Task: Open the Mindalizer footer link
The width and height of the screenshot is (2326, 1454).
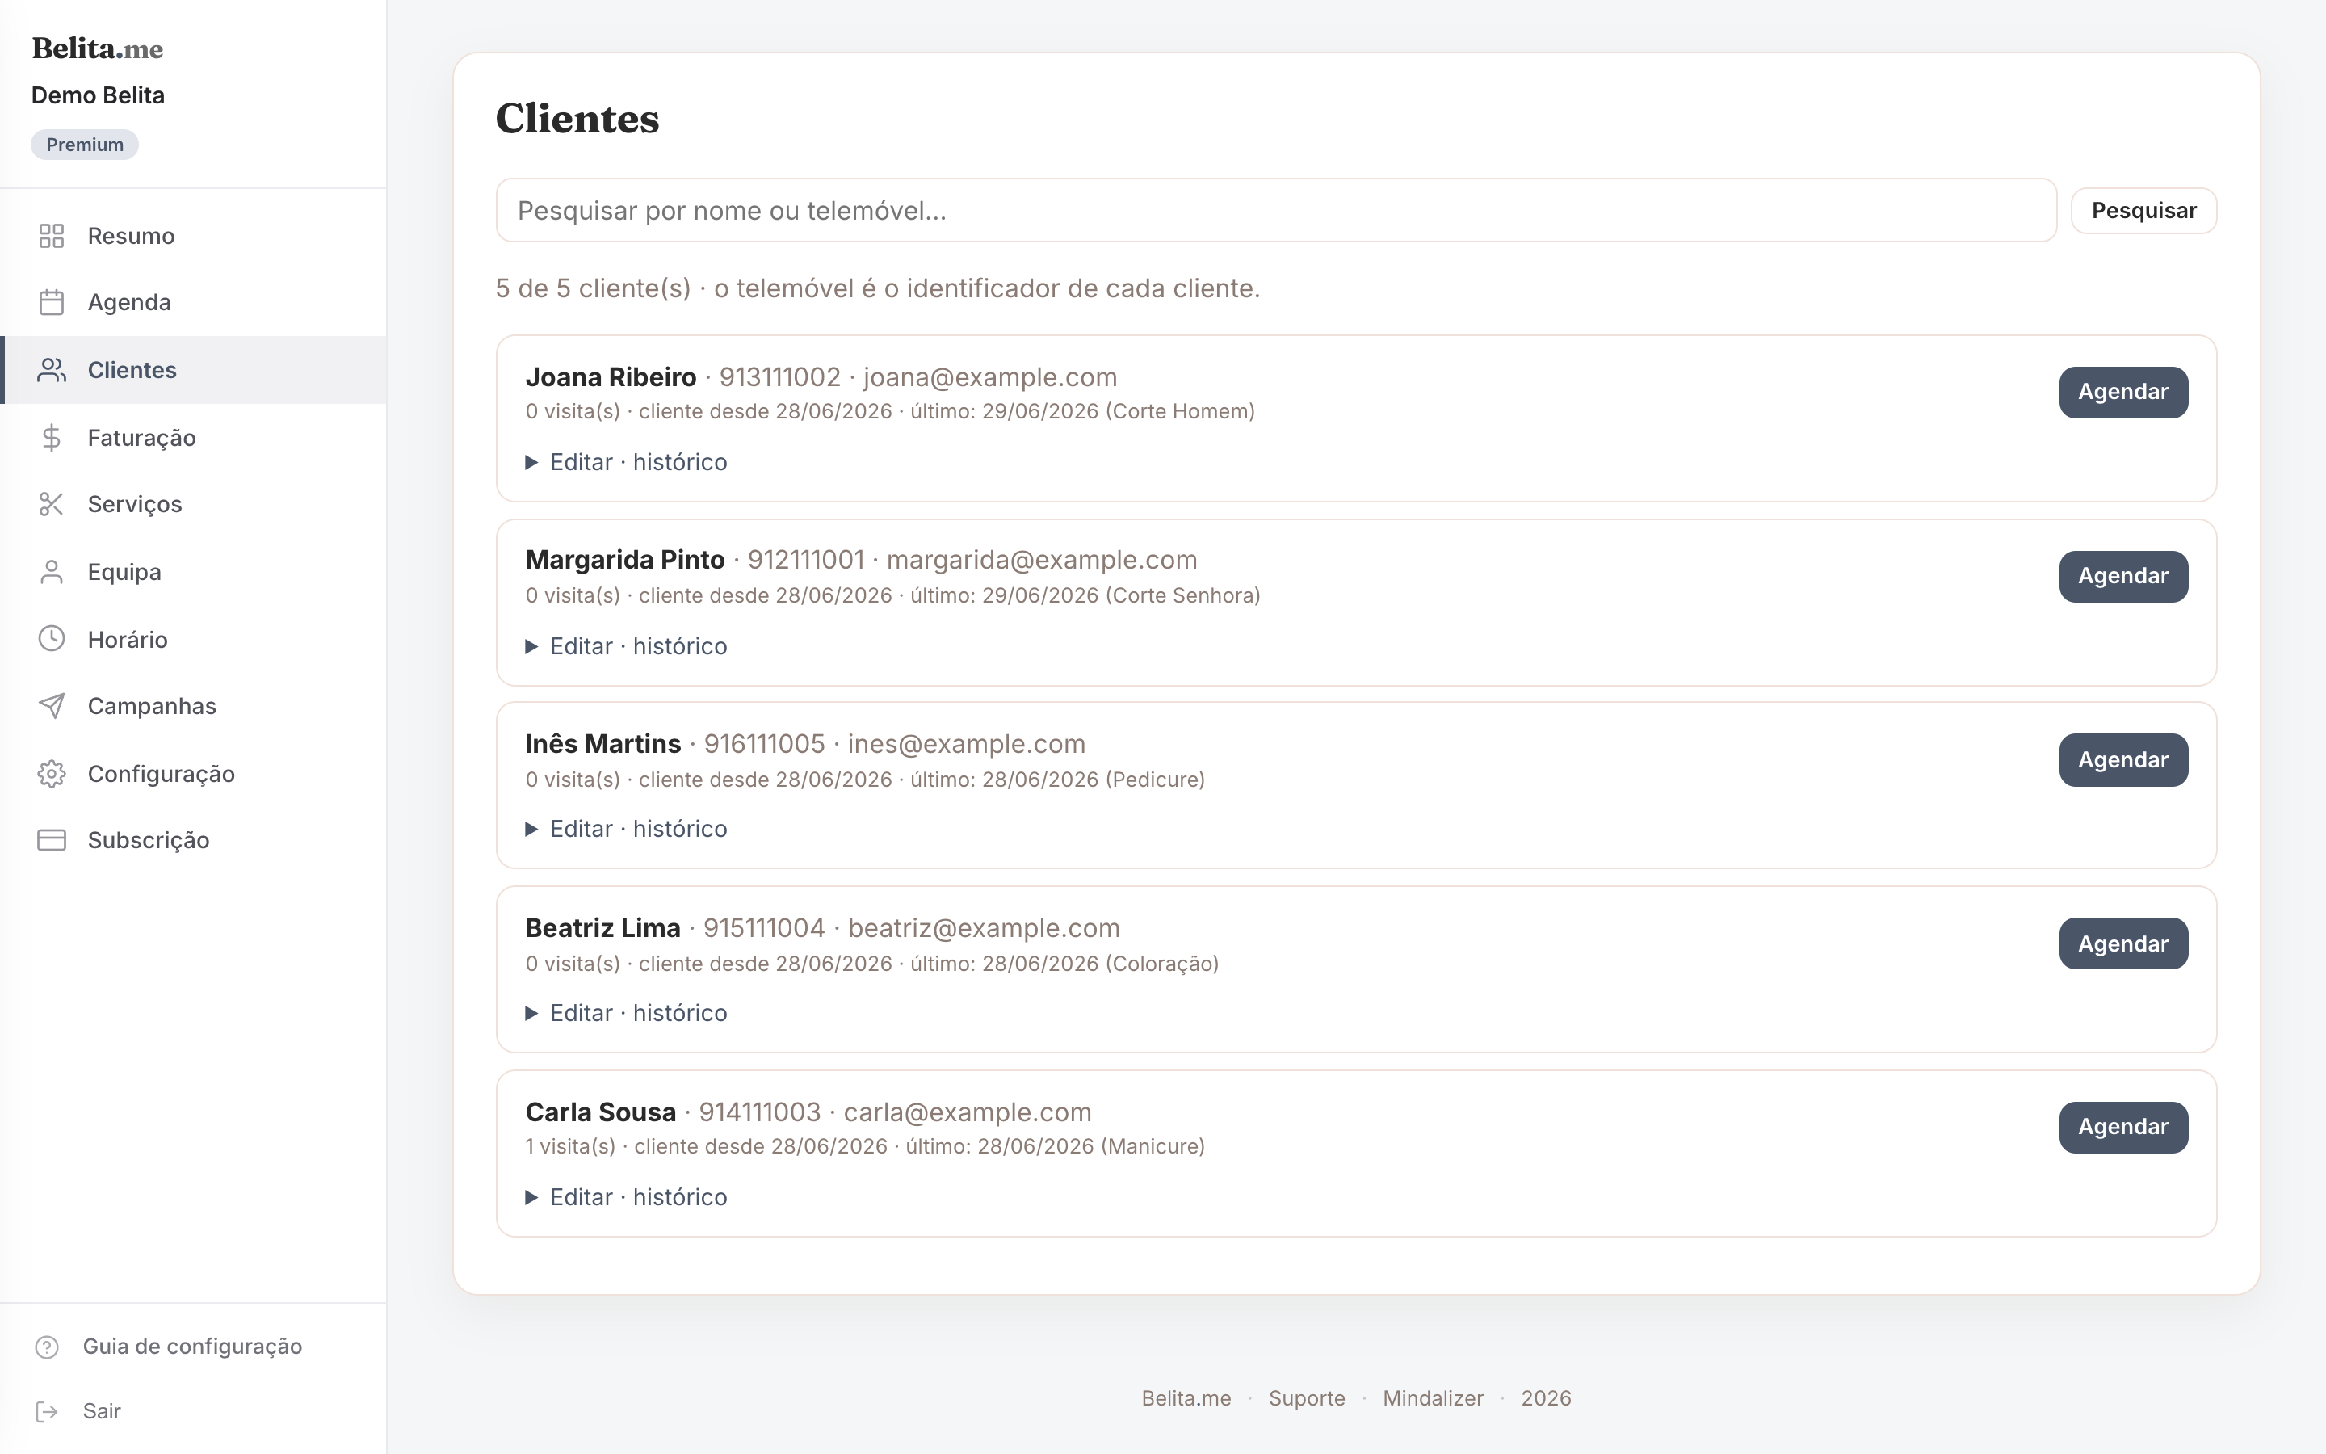Action: (x=1433, y=1398)
